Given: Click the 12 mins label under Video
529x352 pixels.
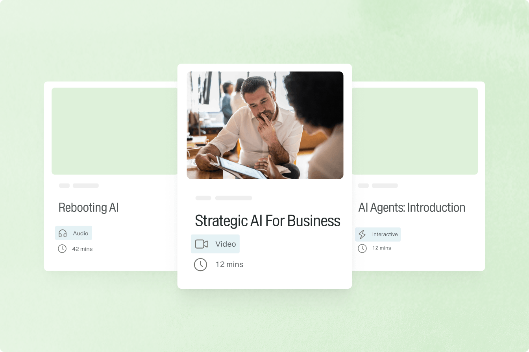Looking at the screenshot, I should 229,264.
